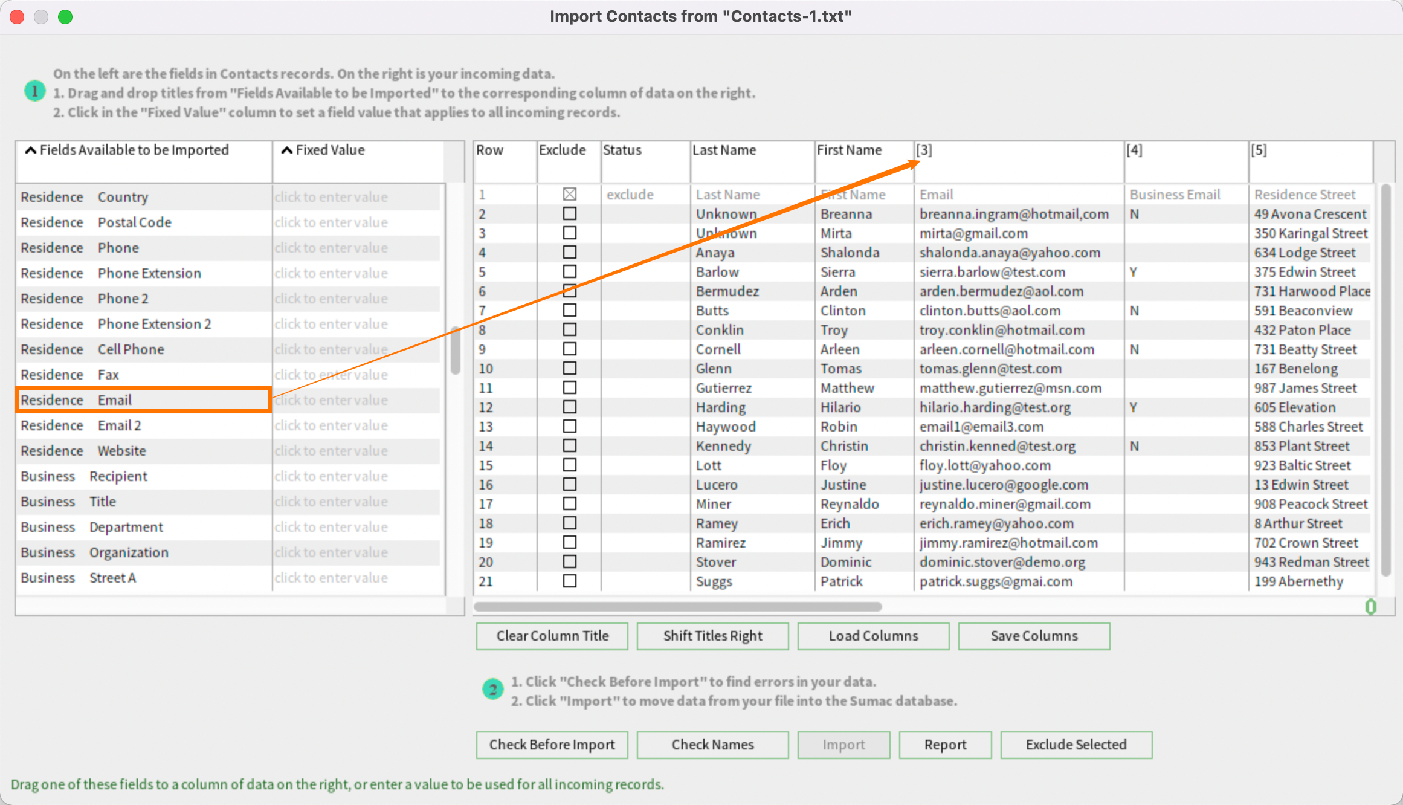Select the Residence Fax field
The image size is (1403, 805).
pyautogui.click(x=144, y=375)
